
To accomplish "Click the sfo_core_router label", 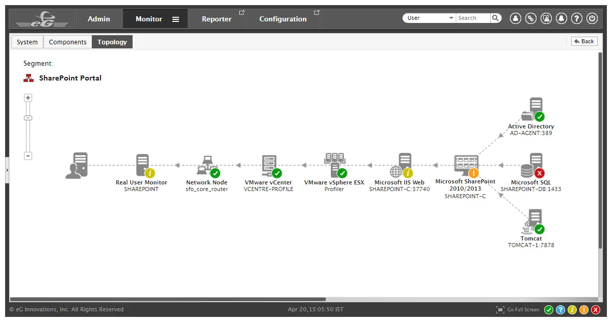I will pyautogui.click(x=207, y=189).
